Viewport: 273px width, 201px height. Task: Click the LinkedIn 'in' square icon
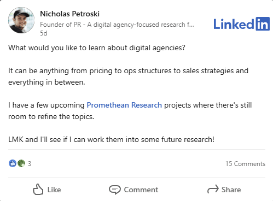click(263, 24)
